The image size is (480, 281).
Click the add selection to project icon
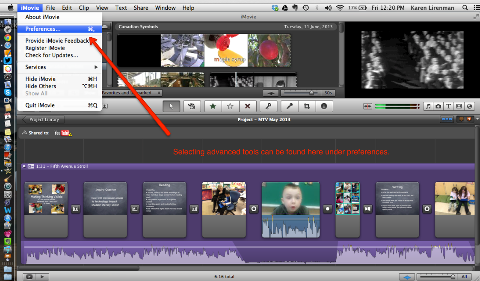click(x=192, y=106)
